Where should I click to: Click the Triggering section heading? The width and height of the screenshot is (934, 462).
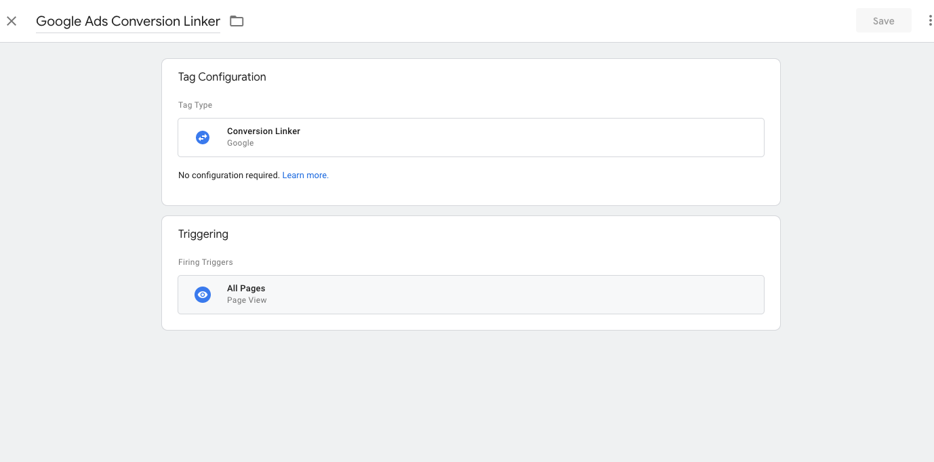coord(203,234)
